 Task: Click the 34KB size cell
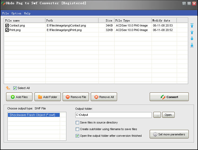click(109, 26)
